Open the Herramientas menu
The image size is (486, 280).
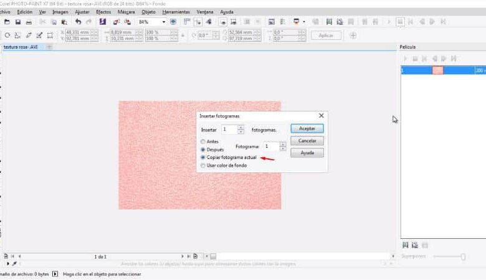pyautogui.click(x=176, y=12)
